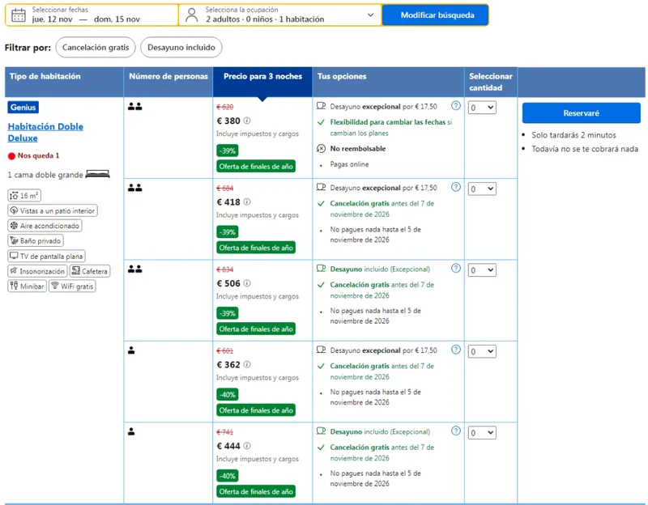The width and height of the screenshot is (648, 505).
Task: Click the help question mark in the € 362 row
Action: (x=456, y=350)
